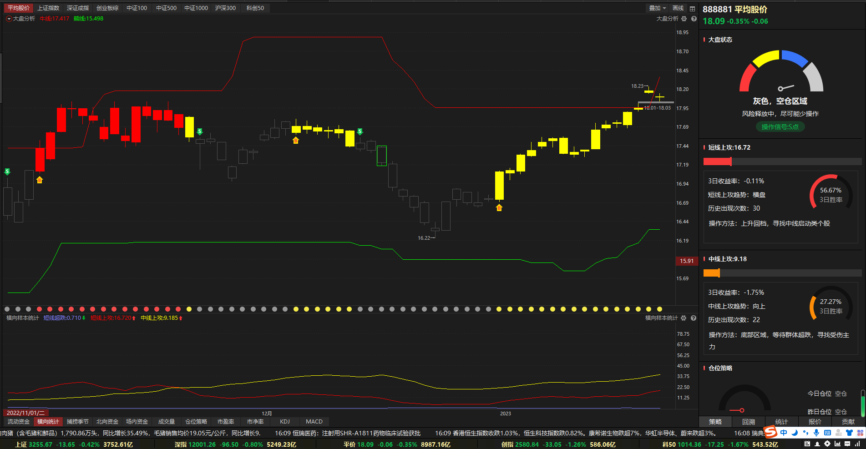Switch sub-chart to 市净率
The image size is (866, 449).
(255, 422)
